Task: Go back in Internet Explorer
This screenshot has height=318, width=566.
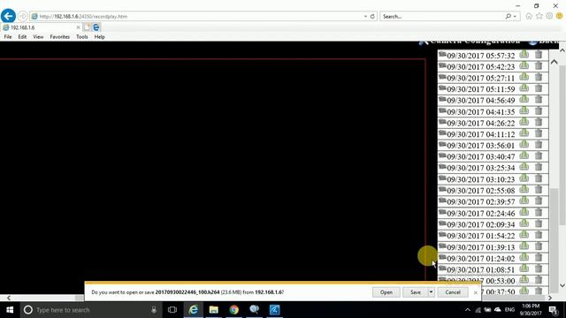Action: (8, 16)
